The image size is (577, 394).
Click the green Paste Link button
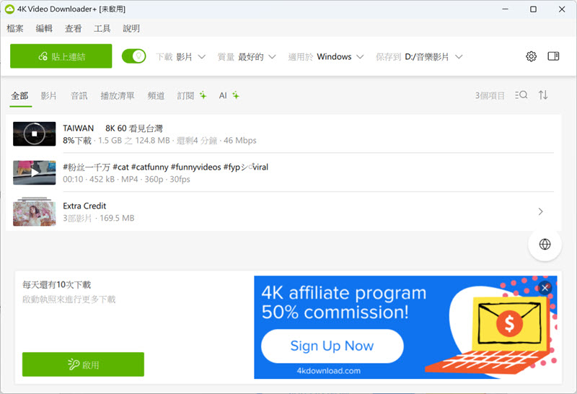[x=61, y=56]
